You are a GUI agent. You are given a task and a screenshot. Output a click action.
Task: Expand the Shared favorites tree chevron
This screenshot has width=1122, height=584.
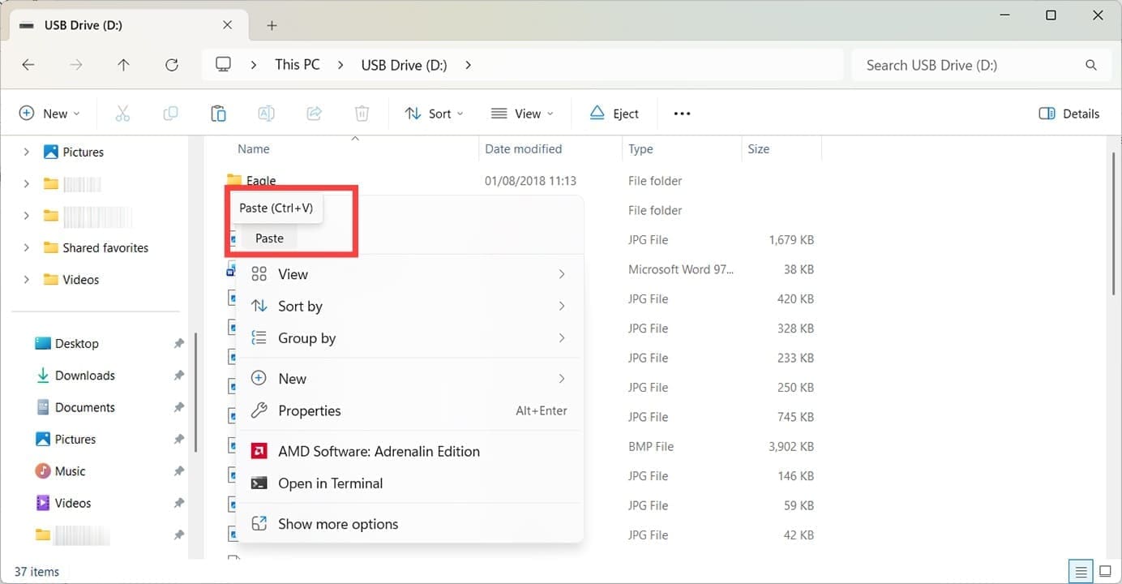pos(27,247)
